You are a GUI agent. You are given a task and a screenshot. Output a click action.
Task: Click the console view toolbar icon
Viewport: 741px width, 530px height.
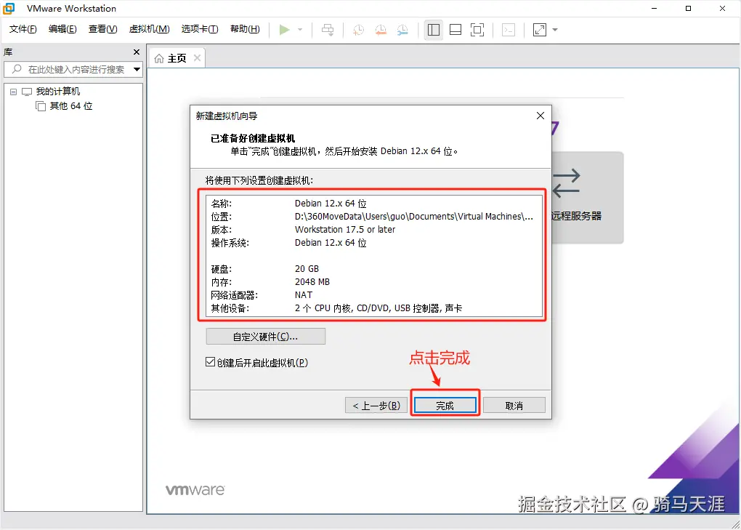coord(509,30)
